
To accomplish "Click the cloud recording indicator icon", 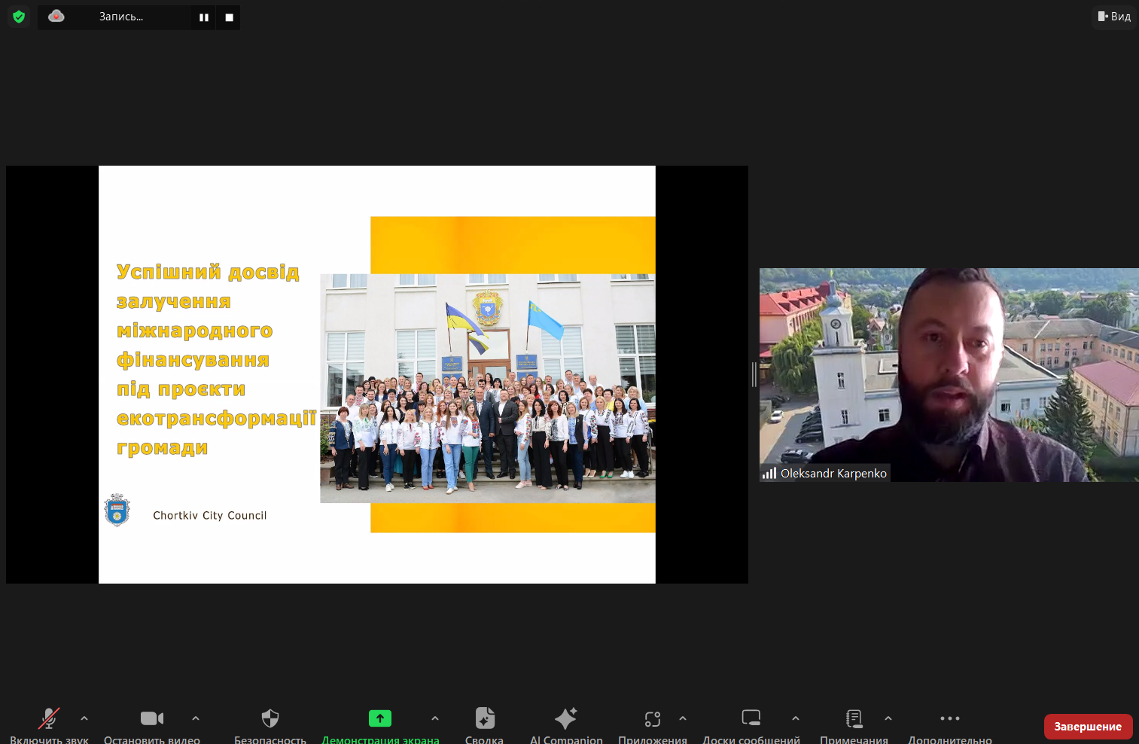I will click(56, 16).
